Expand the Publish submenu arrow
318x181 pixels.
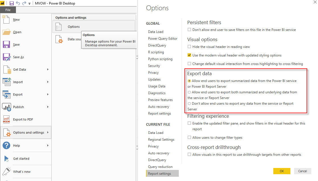(x=48, y=107)
